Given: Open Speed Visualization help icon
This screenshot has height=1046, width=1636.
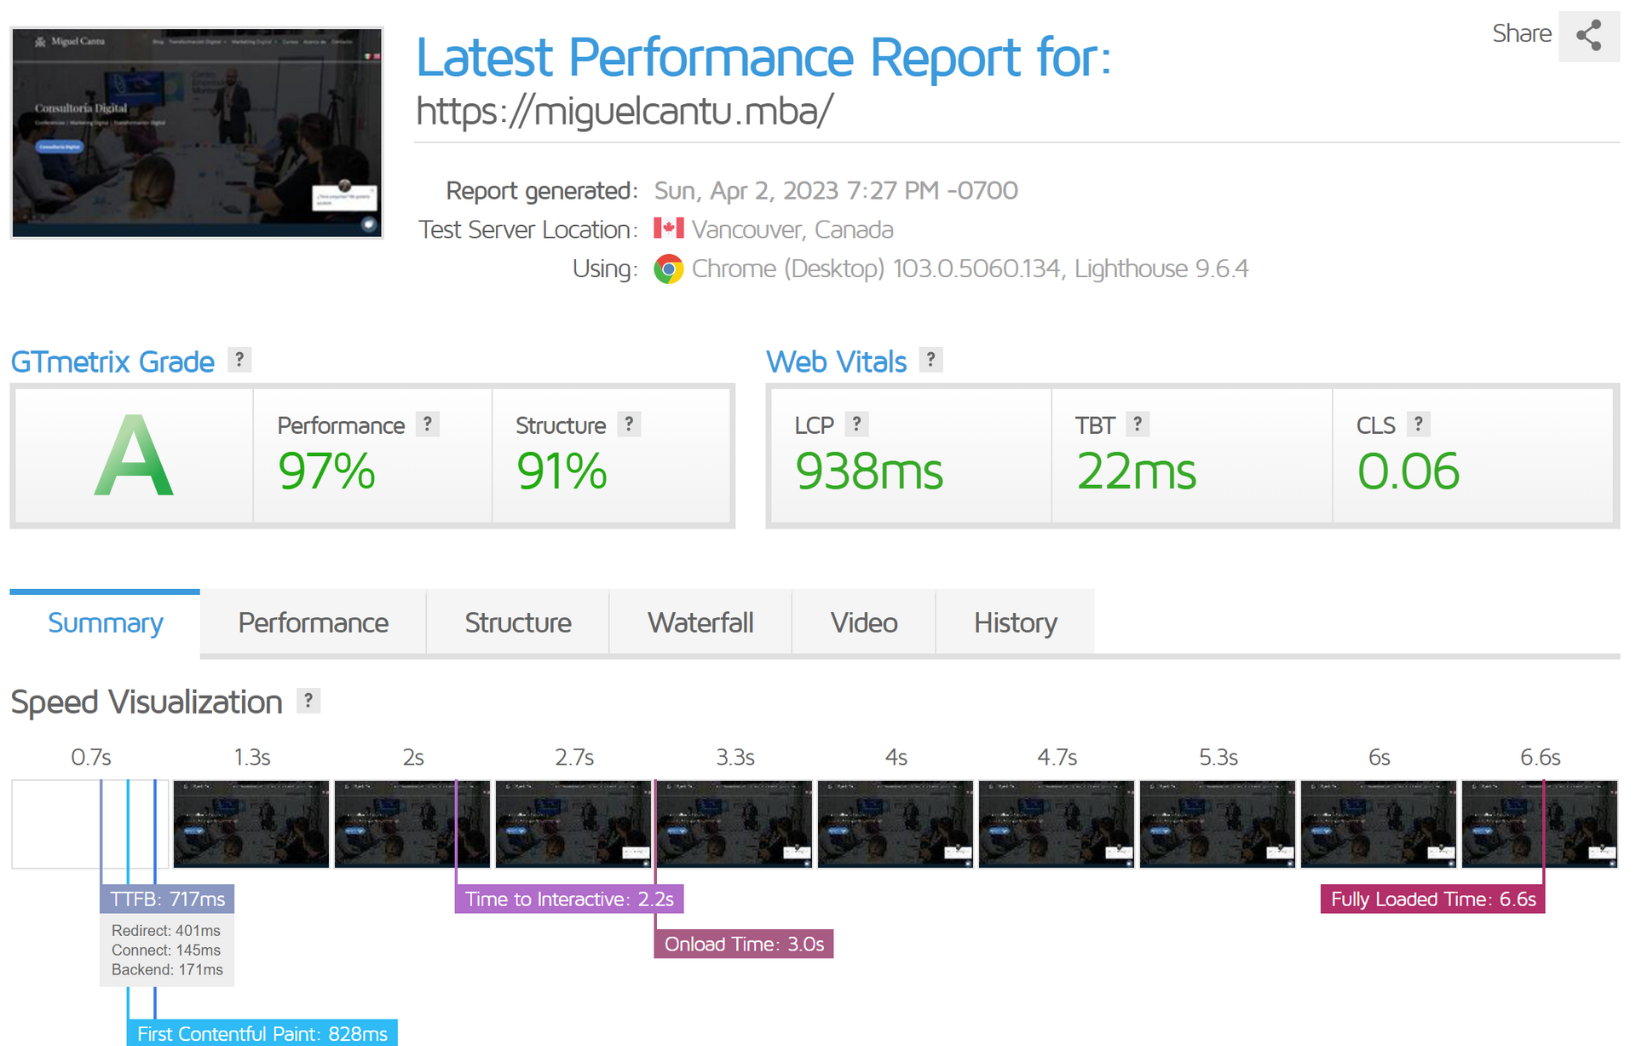Looking at the screenshot, I should tap(308, 701).
